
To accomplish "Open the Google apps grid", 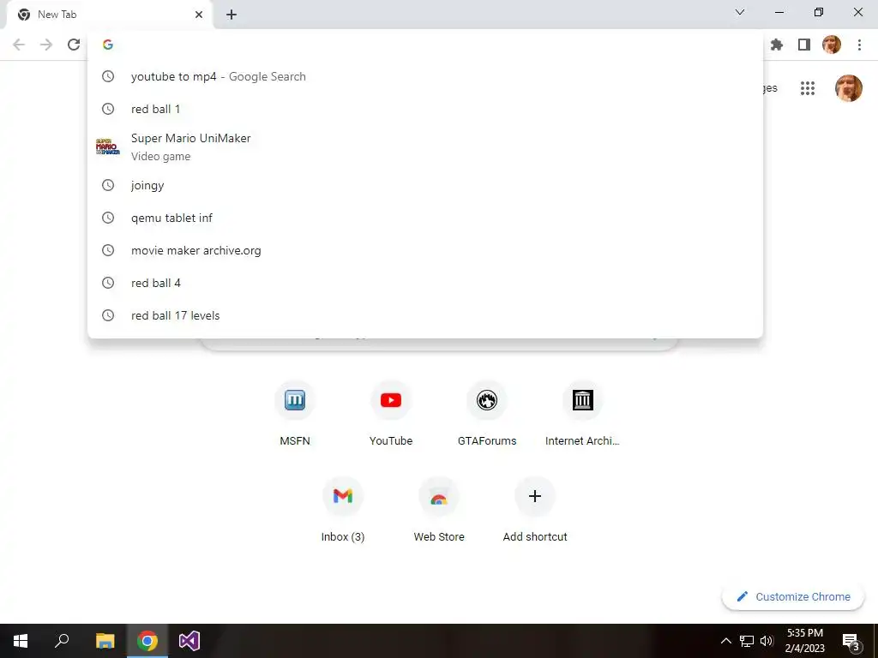I will click(x=808, y=88).
